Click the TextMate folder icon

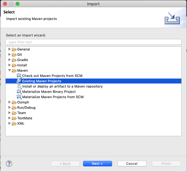click(14, 118)
